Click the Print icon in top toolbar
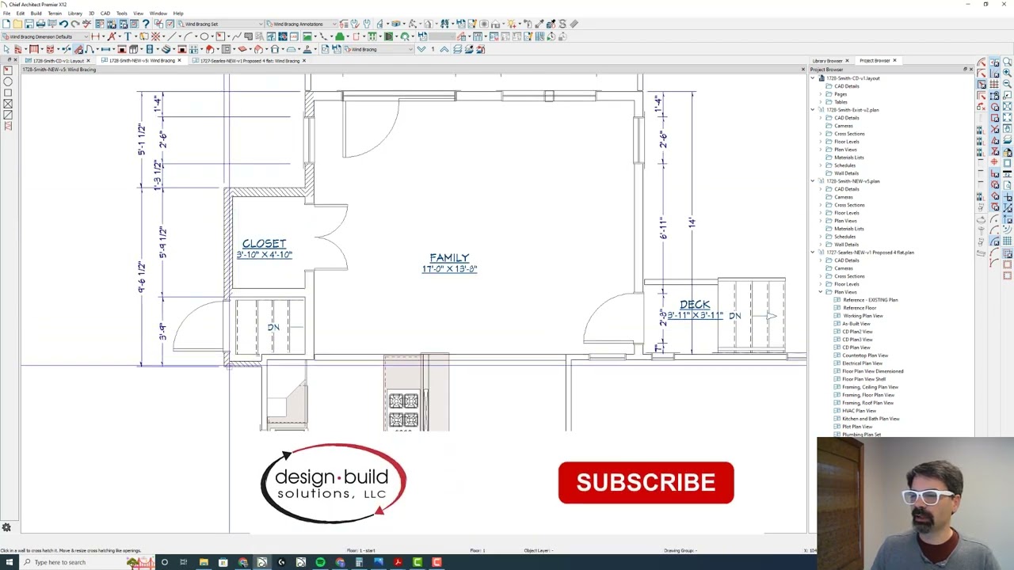The height and width of the screenshot is (570, 1014). (40, 24)
